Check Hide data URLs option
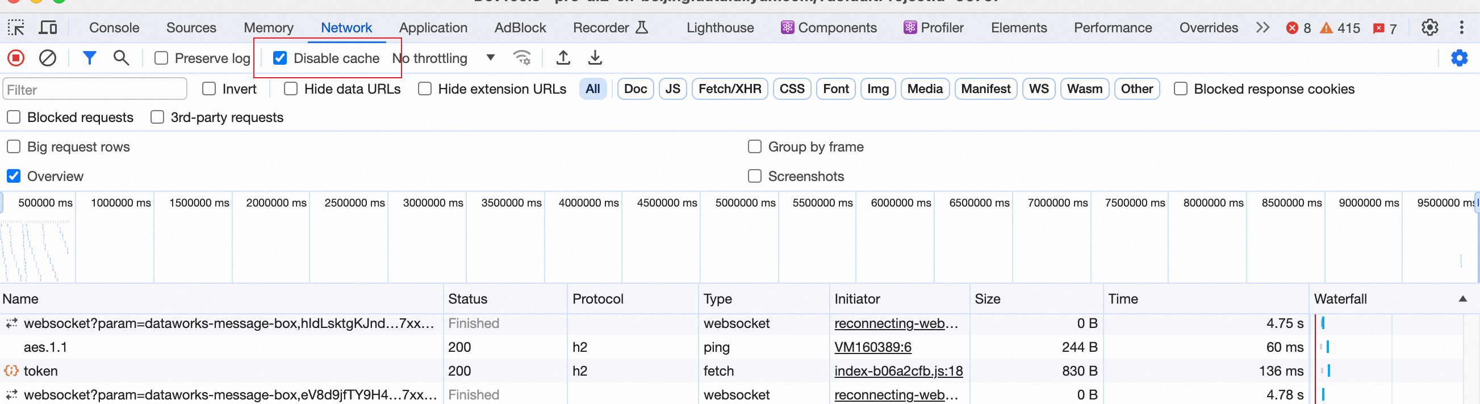Viewport: 1480px width, 404px height. [x=291, y=89]
